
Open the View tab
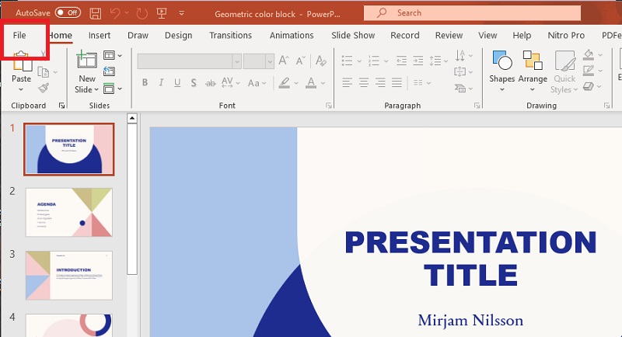coord(487,35)
